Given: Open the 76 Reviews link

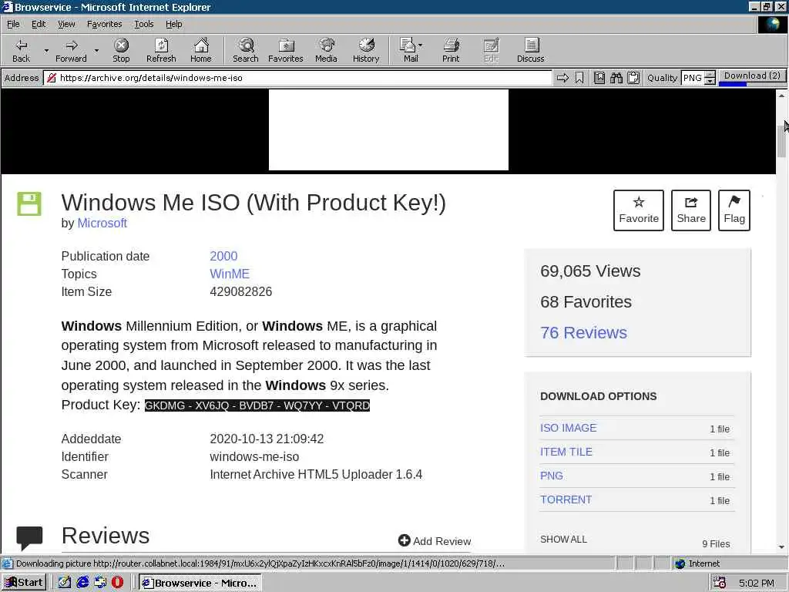Looking at the screenshot, I should (584, 333).
